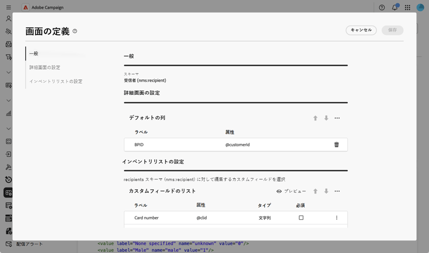Image resolution: width=429 pixels, height=253 pixels.
Task: Open Card number row actions menu
Action: tap(336, 218)
